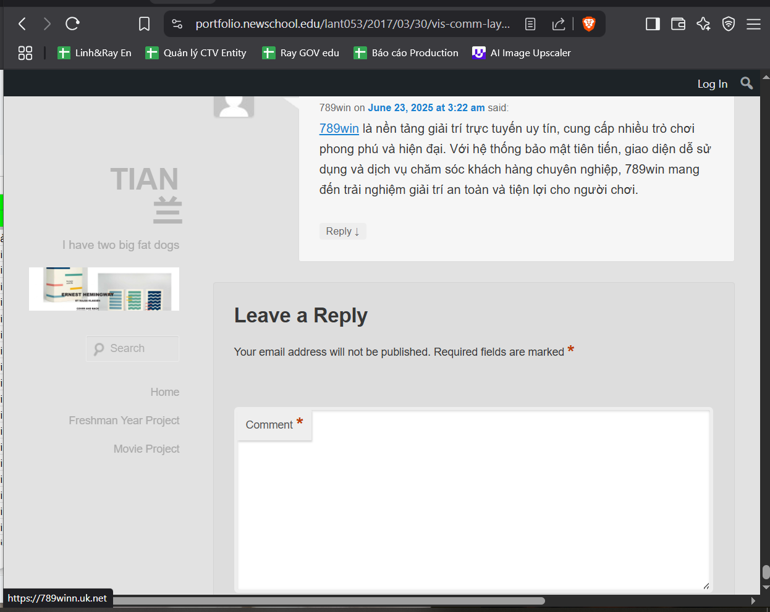The height and width of the screenshot is (612, 770).
Task: Click Log In on the site header
Action: click(x=713, y=84)
